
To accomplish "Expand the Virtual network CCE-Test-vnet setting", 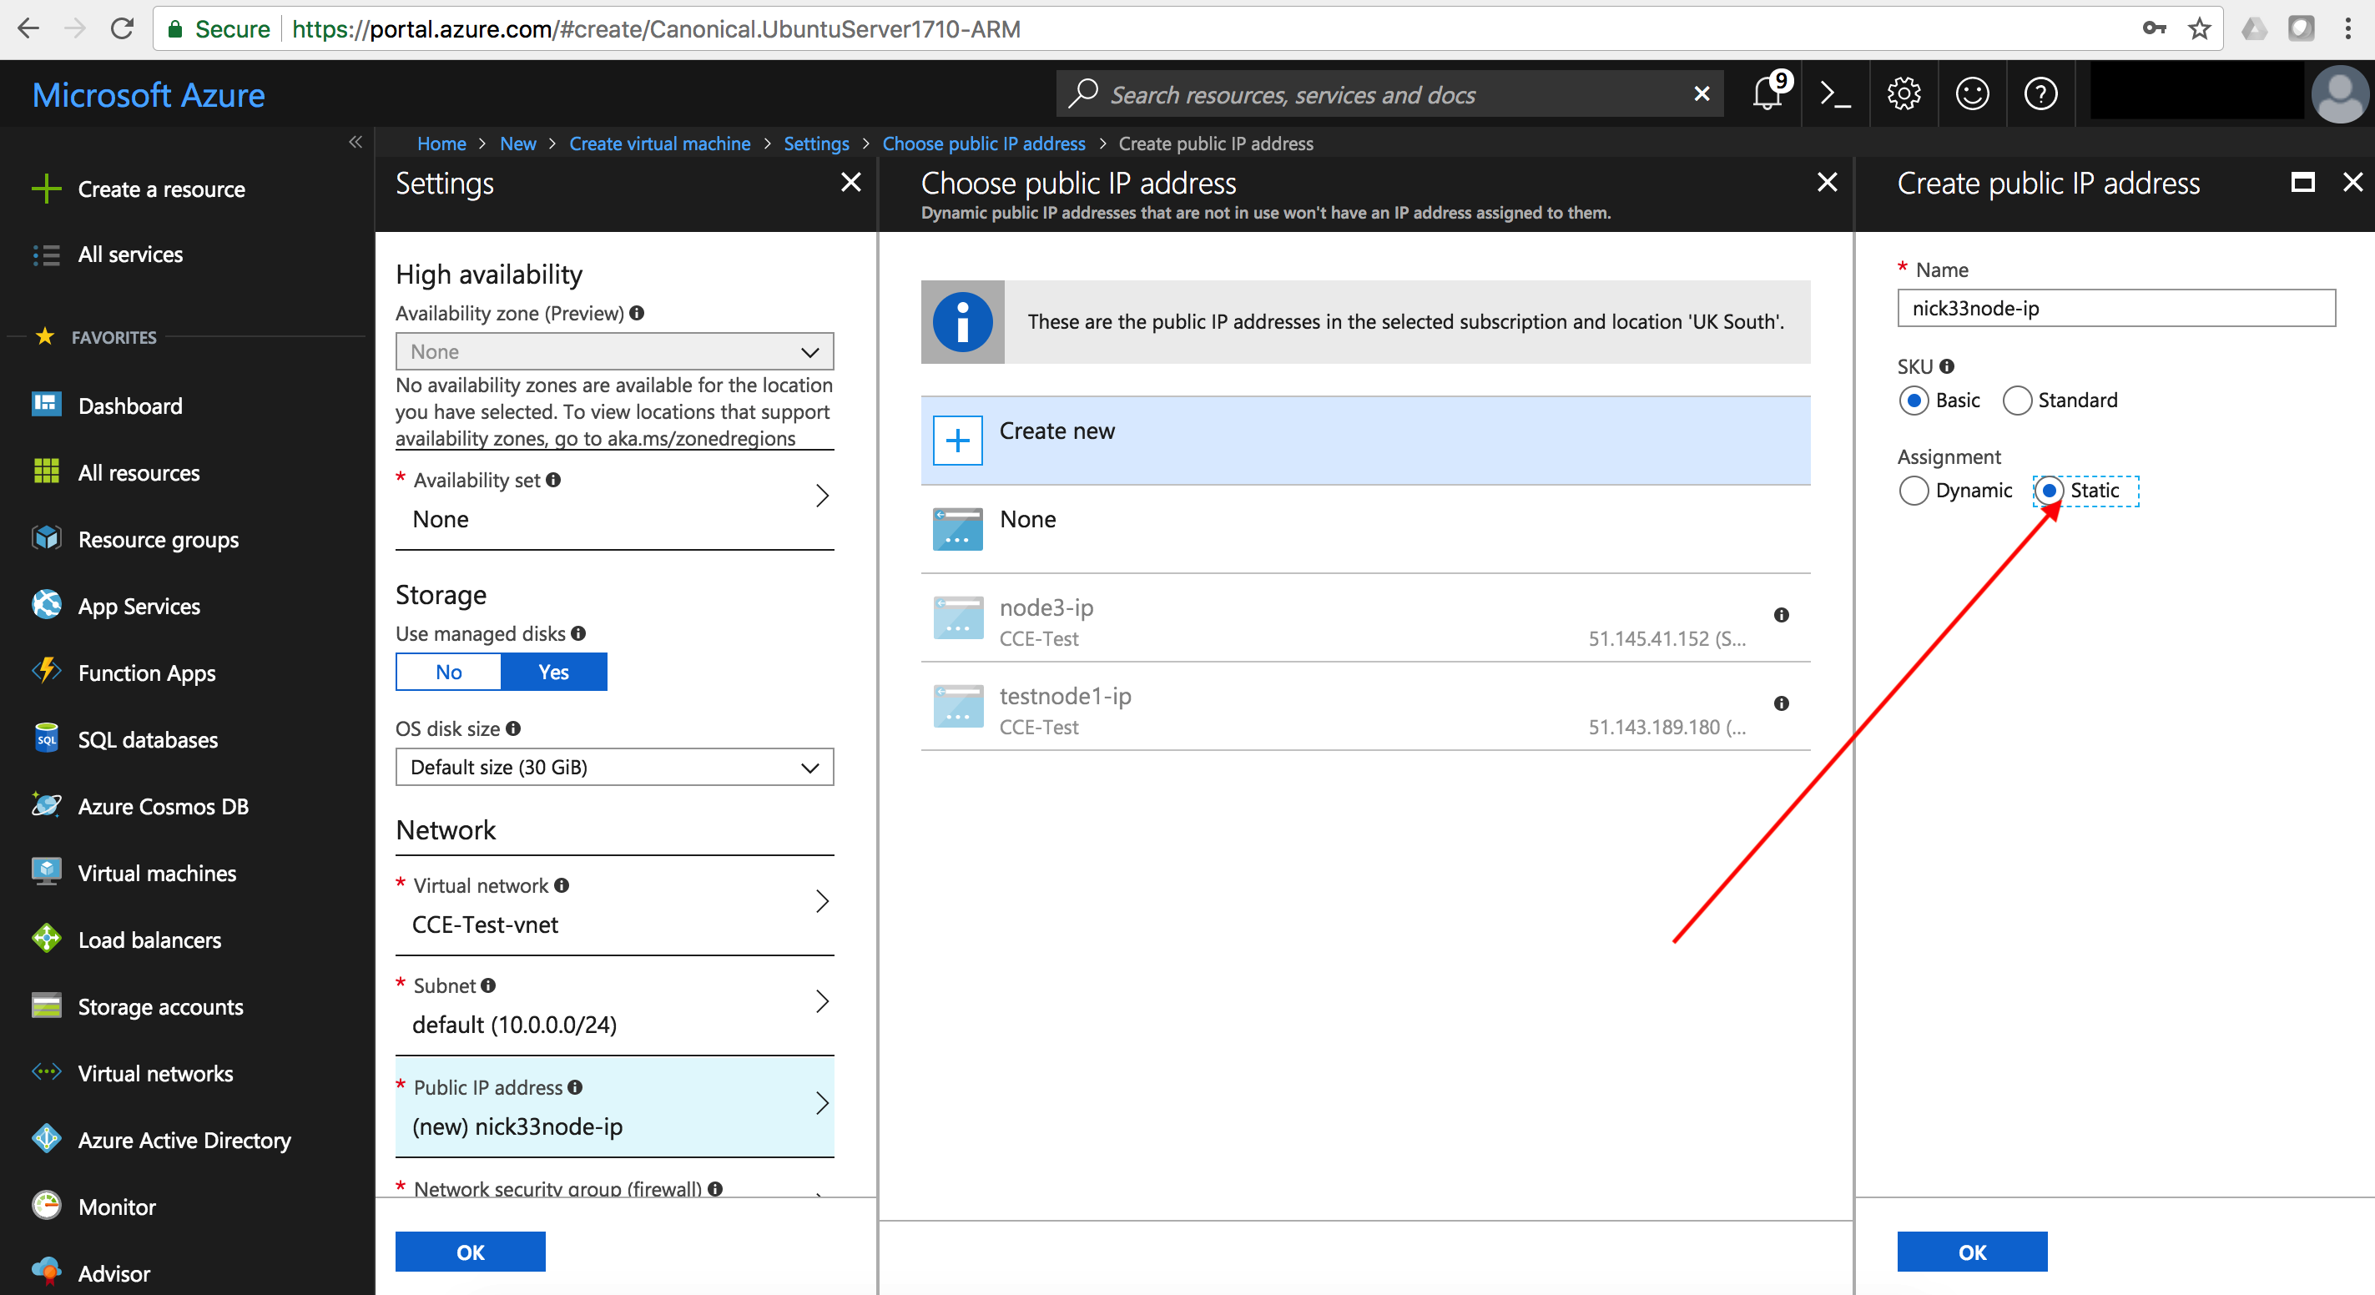I will [x=615, y=905].
